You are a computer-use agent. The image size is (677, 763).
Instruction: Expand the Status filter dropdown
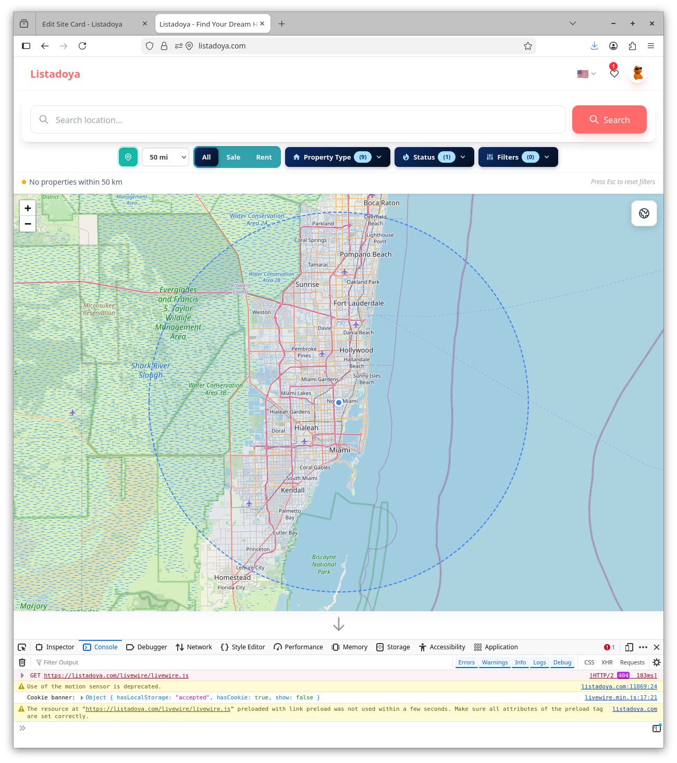(x=434, y=157)
